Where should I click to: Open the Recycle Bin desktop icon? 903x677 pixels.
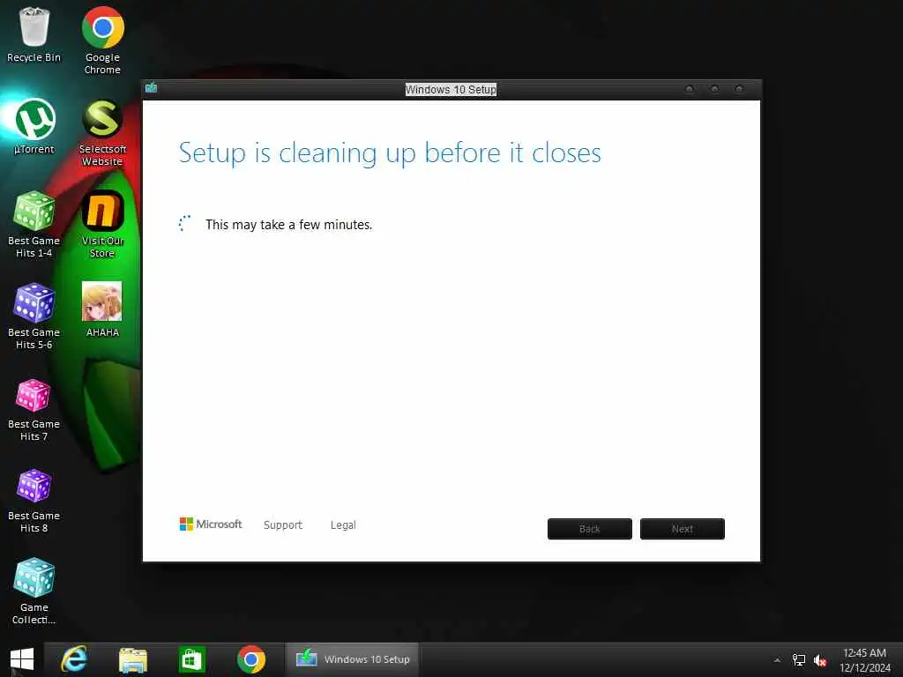click(x=34, y=34)
